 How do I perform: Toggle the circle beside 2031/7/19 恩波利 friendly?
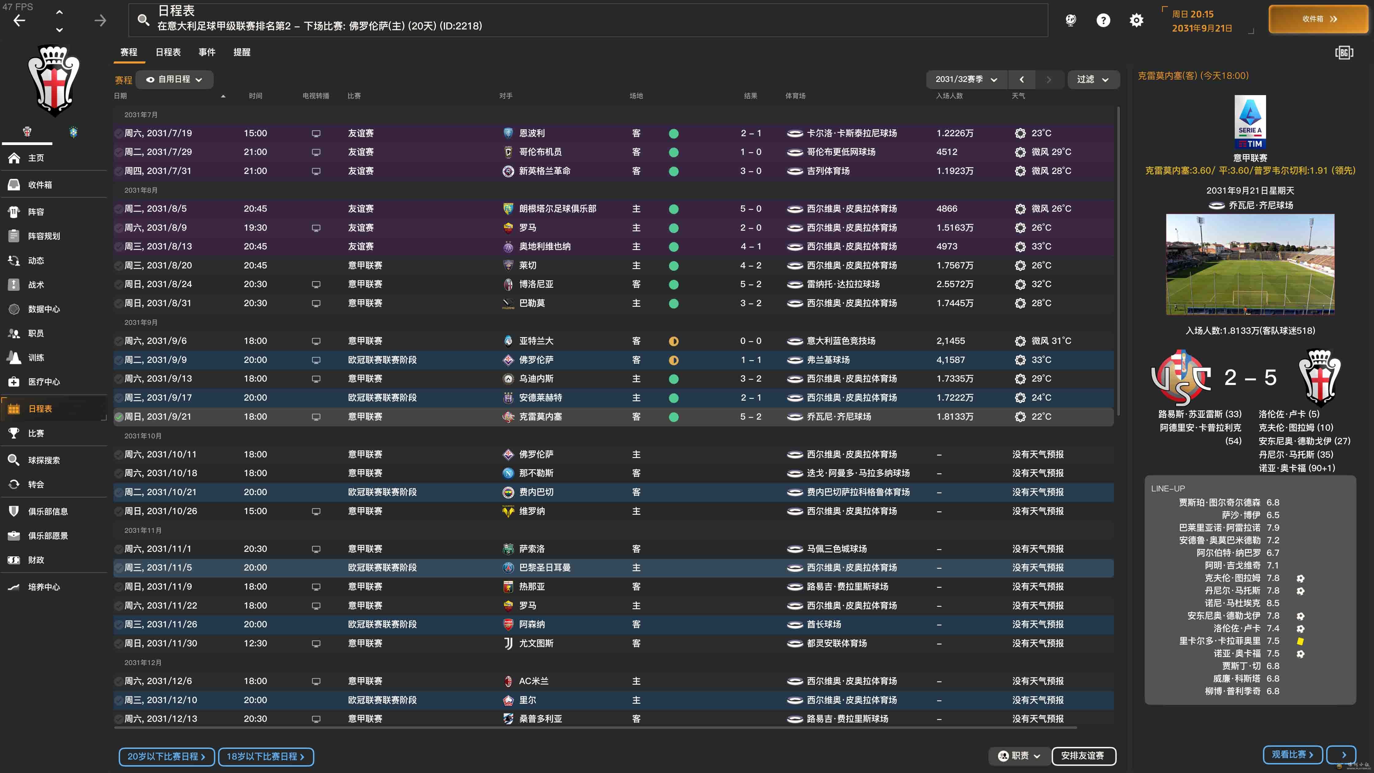pos(118,133)
